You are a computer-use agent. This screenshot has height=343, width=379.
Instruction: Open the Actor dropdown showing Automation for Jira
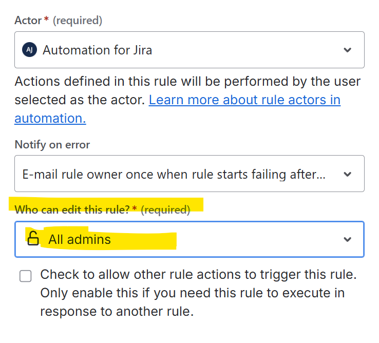189,50
